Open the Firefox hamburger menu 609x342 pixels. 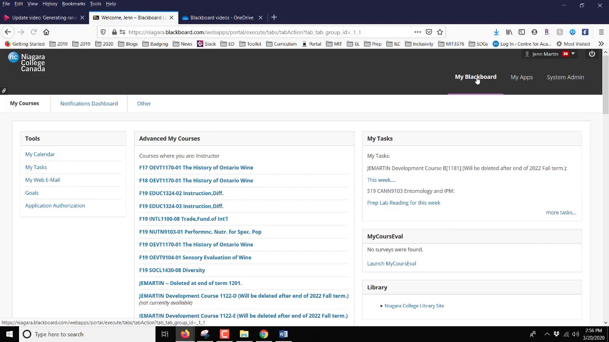coord(601,32)
